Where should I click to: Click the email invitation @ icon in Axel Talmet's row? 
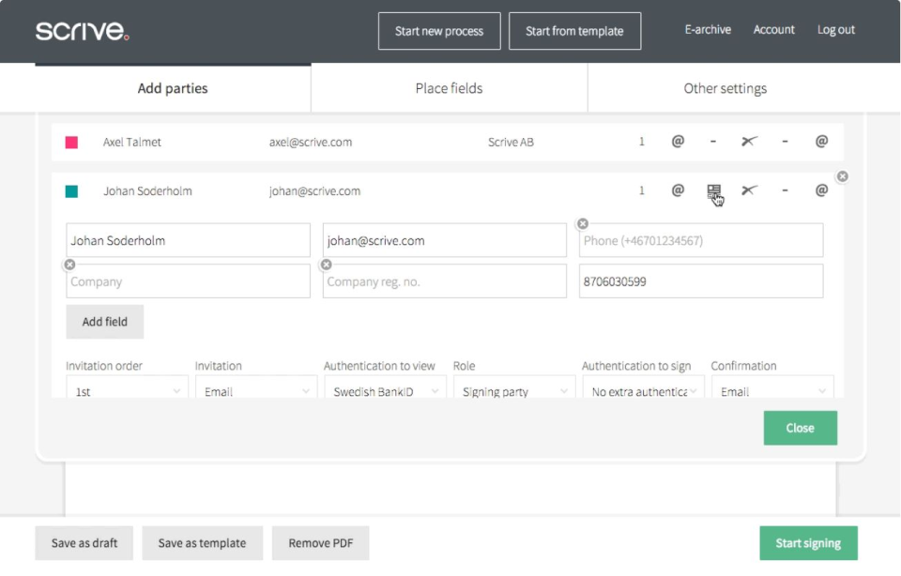[x=678, y=141]
